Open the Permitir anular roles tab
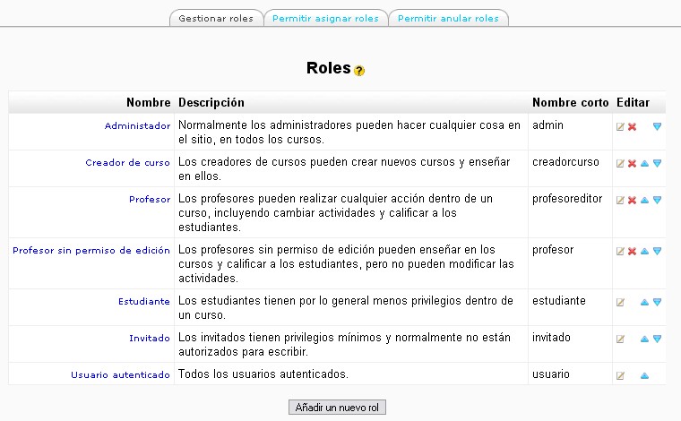The width and height of the screenshot is (681, 421). pyautogui.click(x=448, y=18)
